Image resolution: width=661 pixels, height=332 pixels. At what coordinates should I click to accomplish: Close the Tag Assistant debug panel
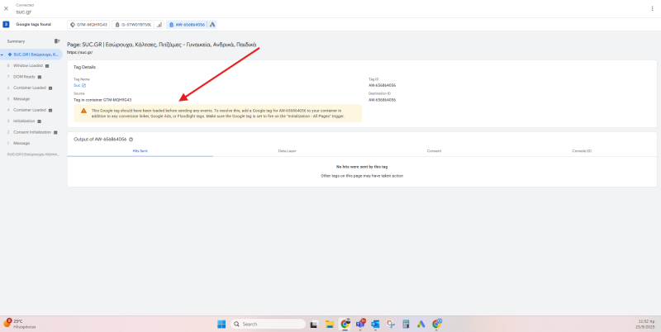point(7,8)
